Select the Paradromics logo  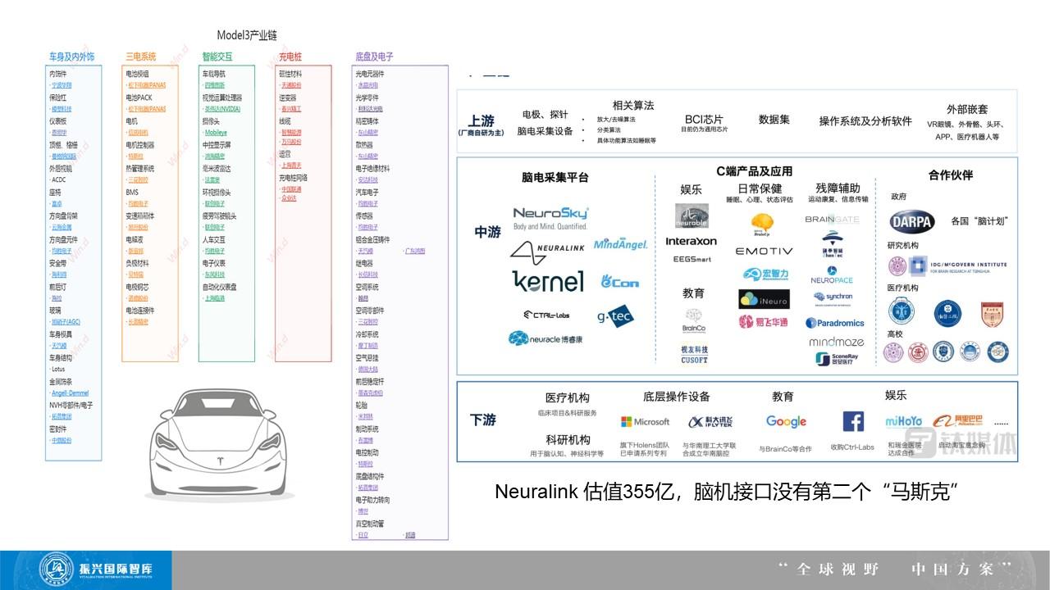pos(835,323)
